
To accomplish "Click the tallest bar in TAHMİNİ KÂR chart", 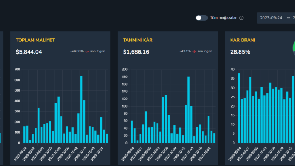I will pyautogui.click(x=189, y=110).
